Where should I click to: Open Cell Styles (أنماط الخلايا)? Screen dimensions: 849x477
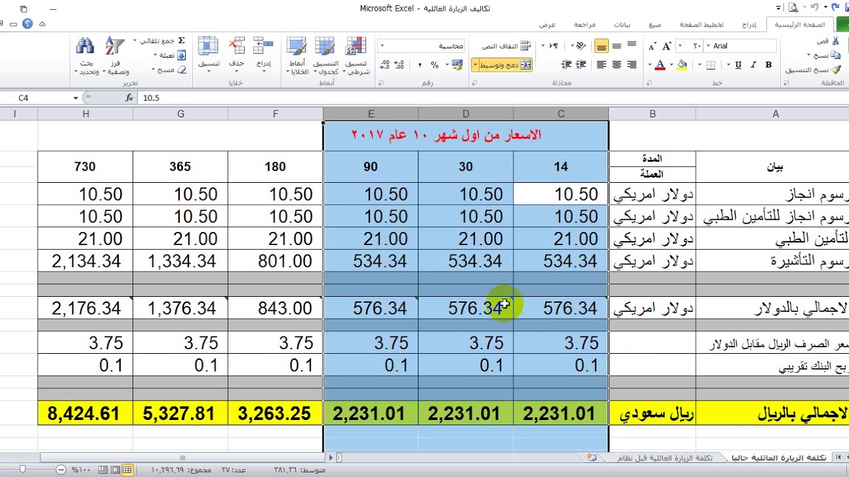pyautogui.click(x=296, y=55)
